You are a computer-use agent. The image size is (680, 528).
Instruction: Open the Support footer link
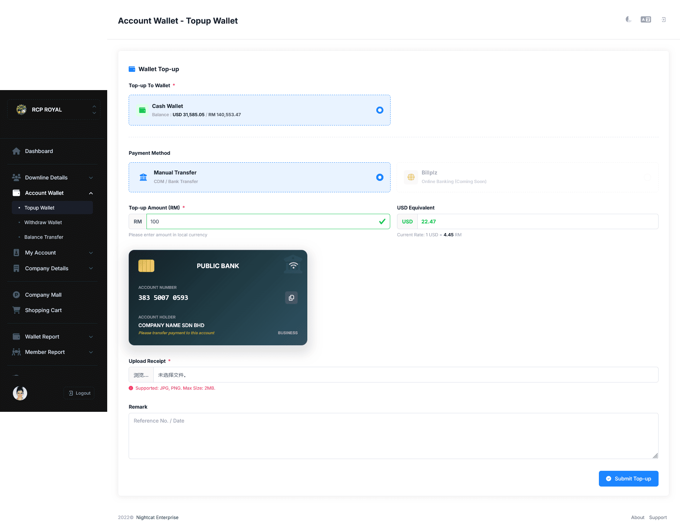[658, 517]
